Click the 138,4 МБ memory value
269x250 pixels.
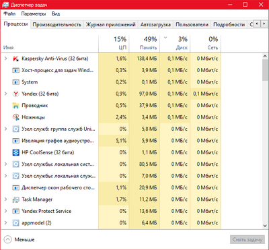(x=147, y=59)
